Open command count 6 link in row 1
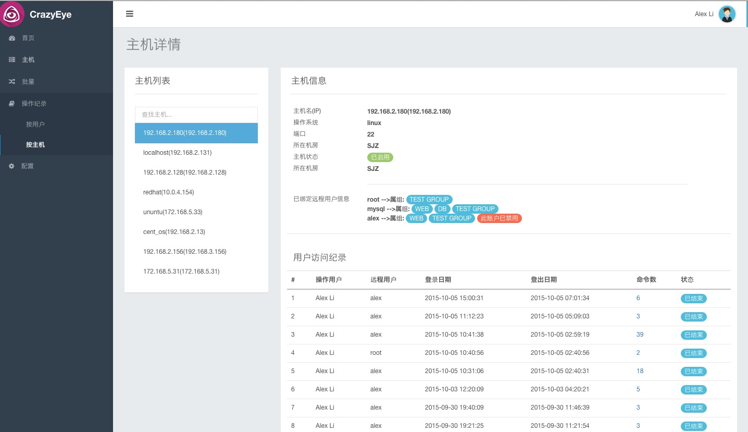Viewport: 748px width, 432px height. 638,298
